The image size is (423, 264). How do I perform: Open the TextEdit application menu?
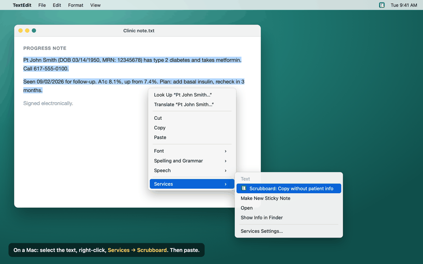pyautogui.click(x=22, y=5)
